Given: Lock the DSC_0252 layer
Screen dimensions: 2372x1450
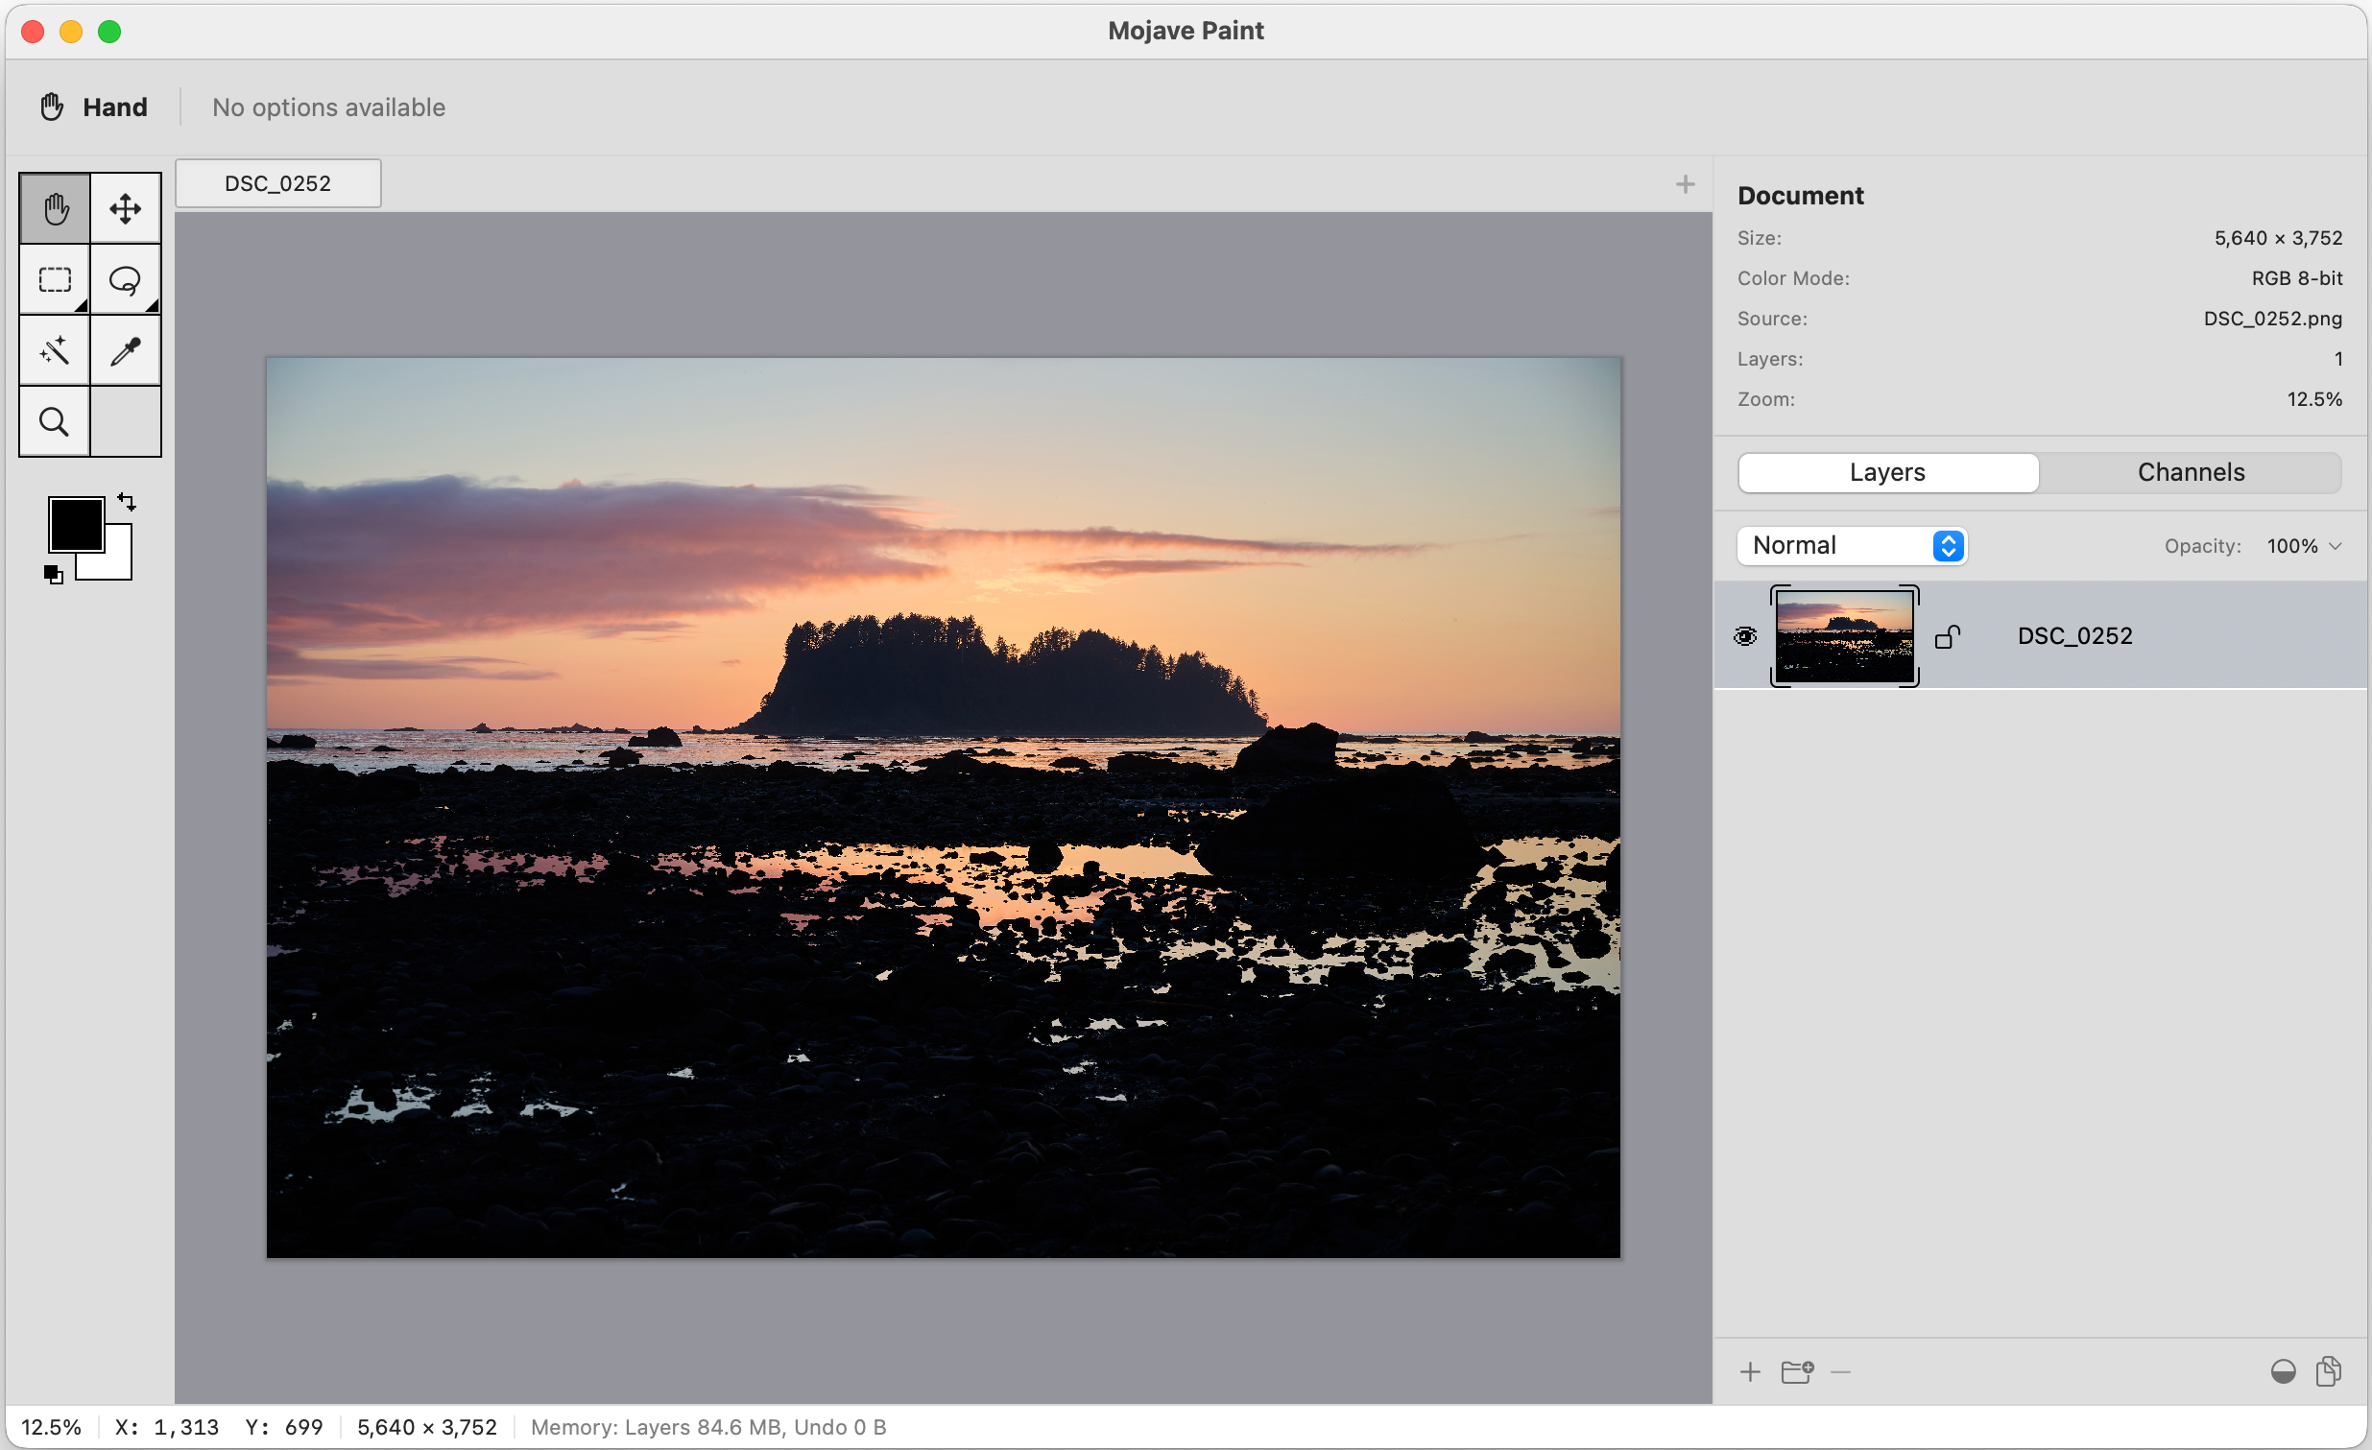Looking at the screenshot, I should [1948, 635].
